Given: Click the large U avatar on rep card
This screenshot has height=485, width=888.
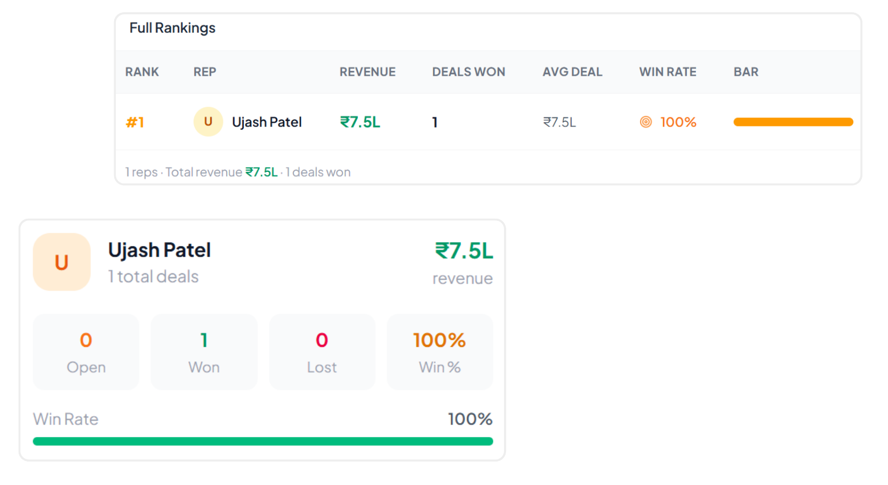Looking at the screenshot, I should (62, 262).
